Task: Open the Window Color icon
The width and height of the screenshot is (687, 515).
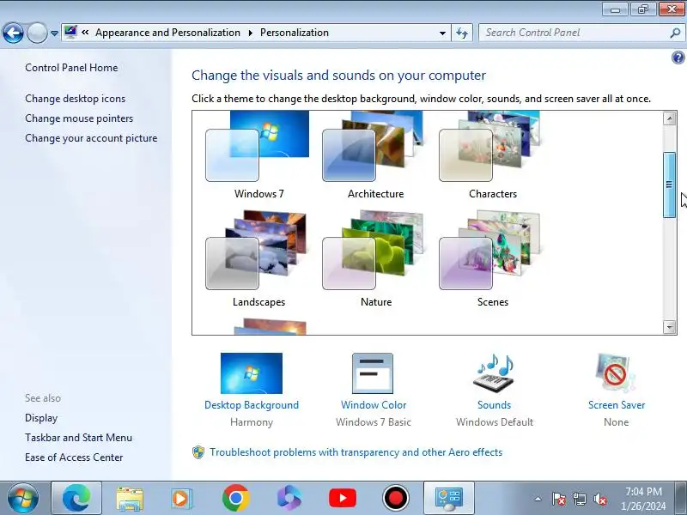Action: 373,373
